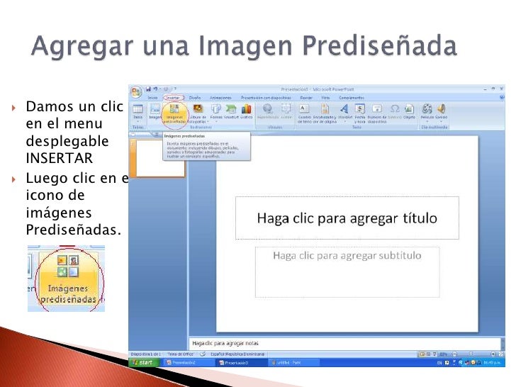The width and height of the screenshot is (516, 387).
Task: Select the Insertar ribbon tab
Action: pyautogui.click(x=174, y=98)
